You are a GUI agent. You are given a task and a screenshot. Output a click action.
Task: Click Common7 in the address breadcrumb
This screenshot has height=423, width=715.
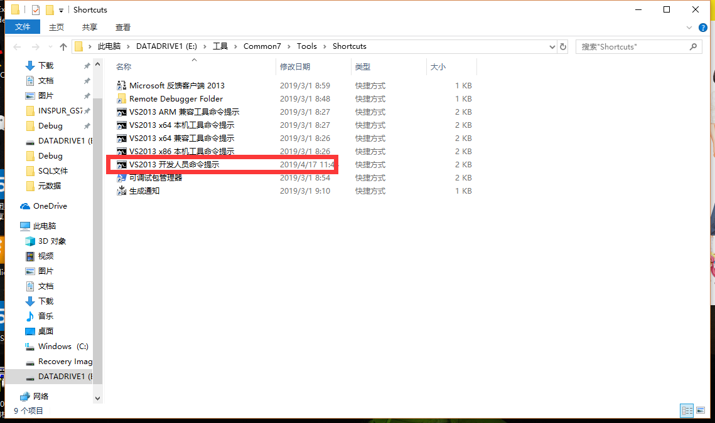262,46
